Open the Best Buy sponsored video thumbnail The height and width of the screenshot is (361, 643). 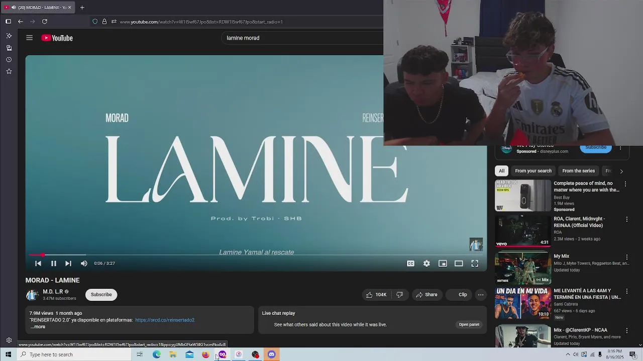click(523, 196)
